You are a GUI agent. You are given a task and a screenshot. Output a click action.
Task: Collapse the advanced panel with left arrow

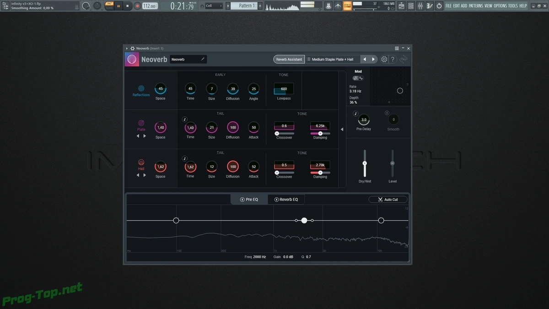click(x=342, y=129)
